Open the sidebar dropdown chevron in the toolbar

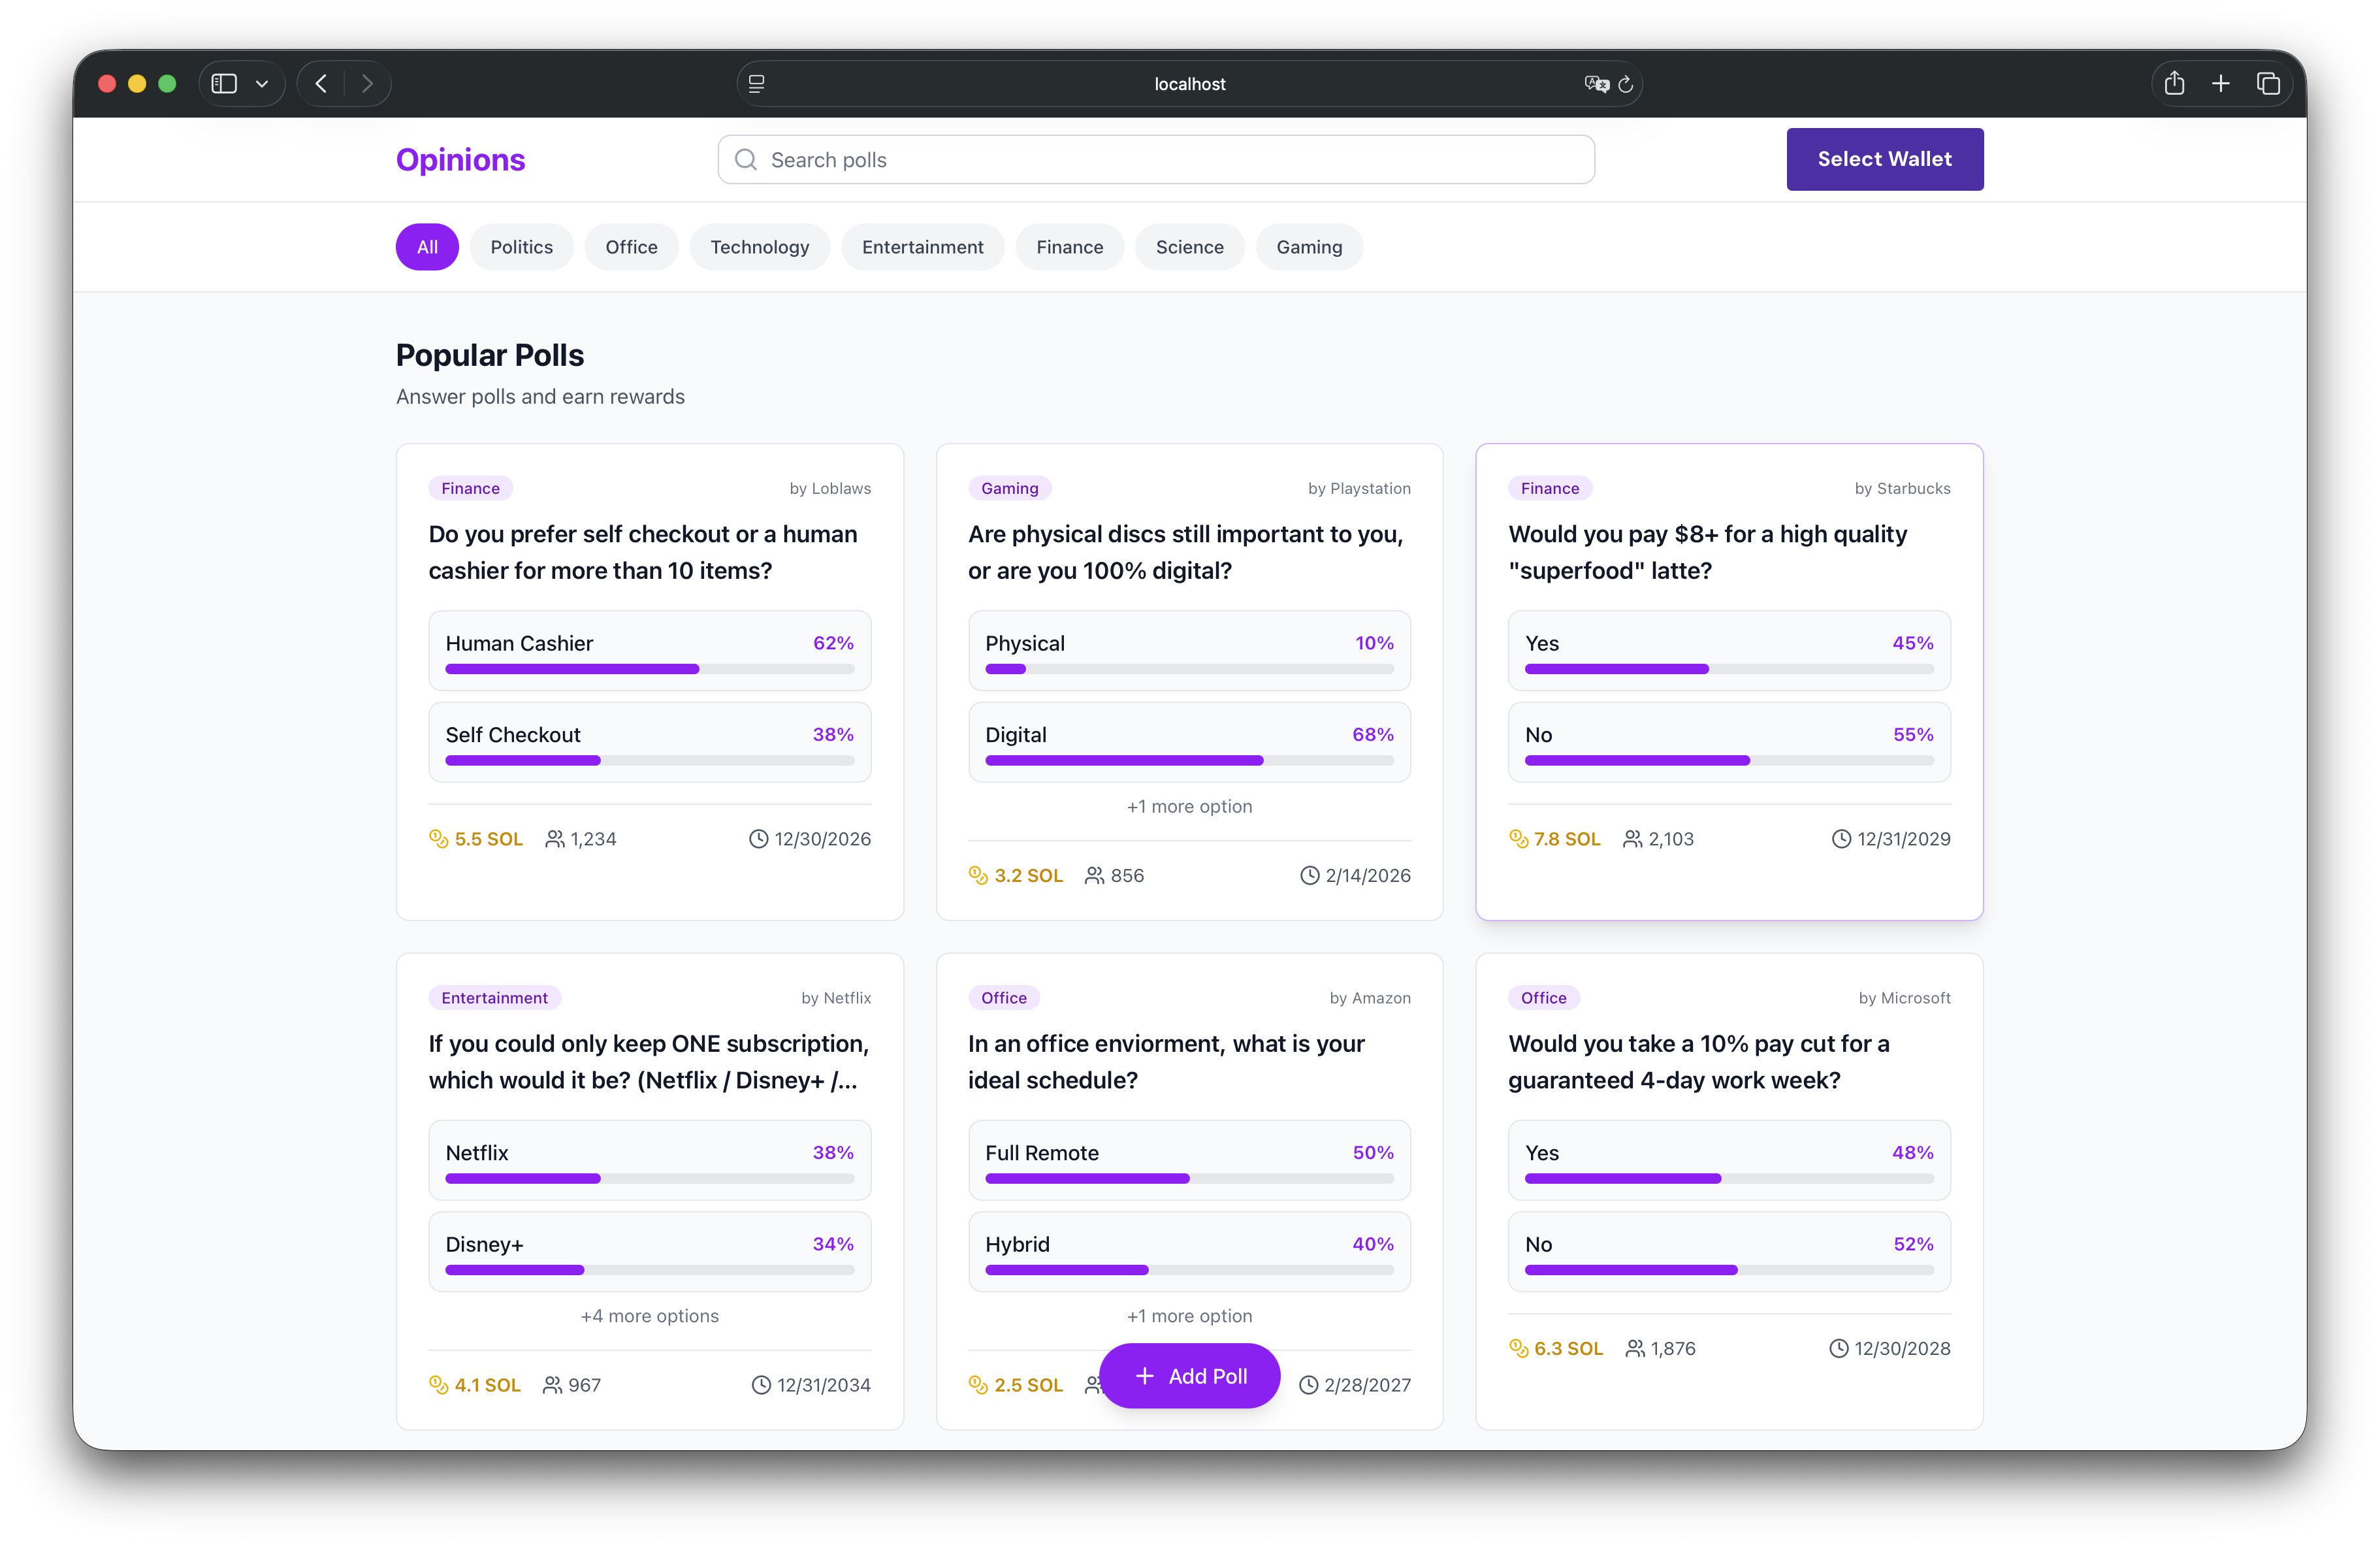[x=262, y=84]
